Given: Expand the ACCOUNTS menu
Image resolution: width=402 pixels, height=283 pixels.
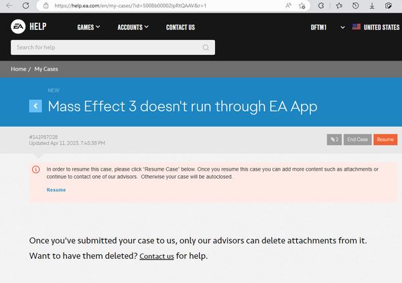Looking at the screenshot, I should tap(133, 27).
